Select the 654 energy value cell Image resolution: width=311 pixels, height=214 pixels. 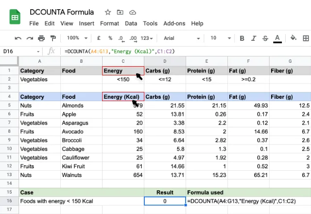(123, 175)
